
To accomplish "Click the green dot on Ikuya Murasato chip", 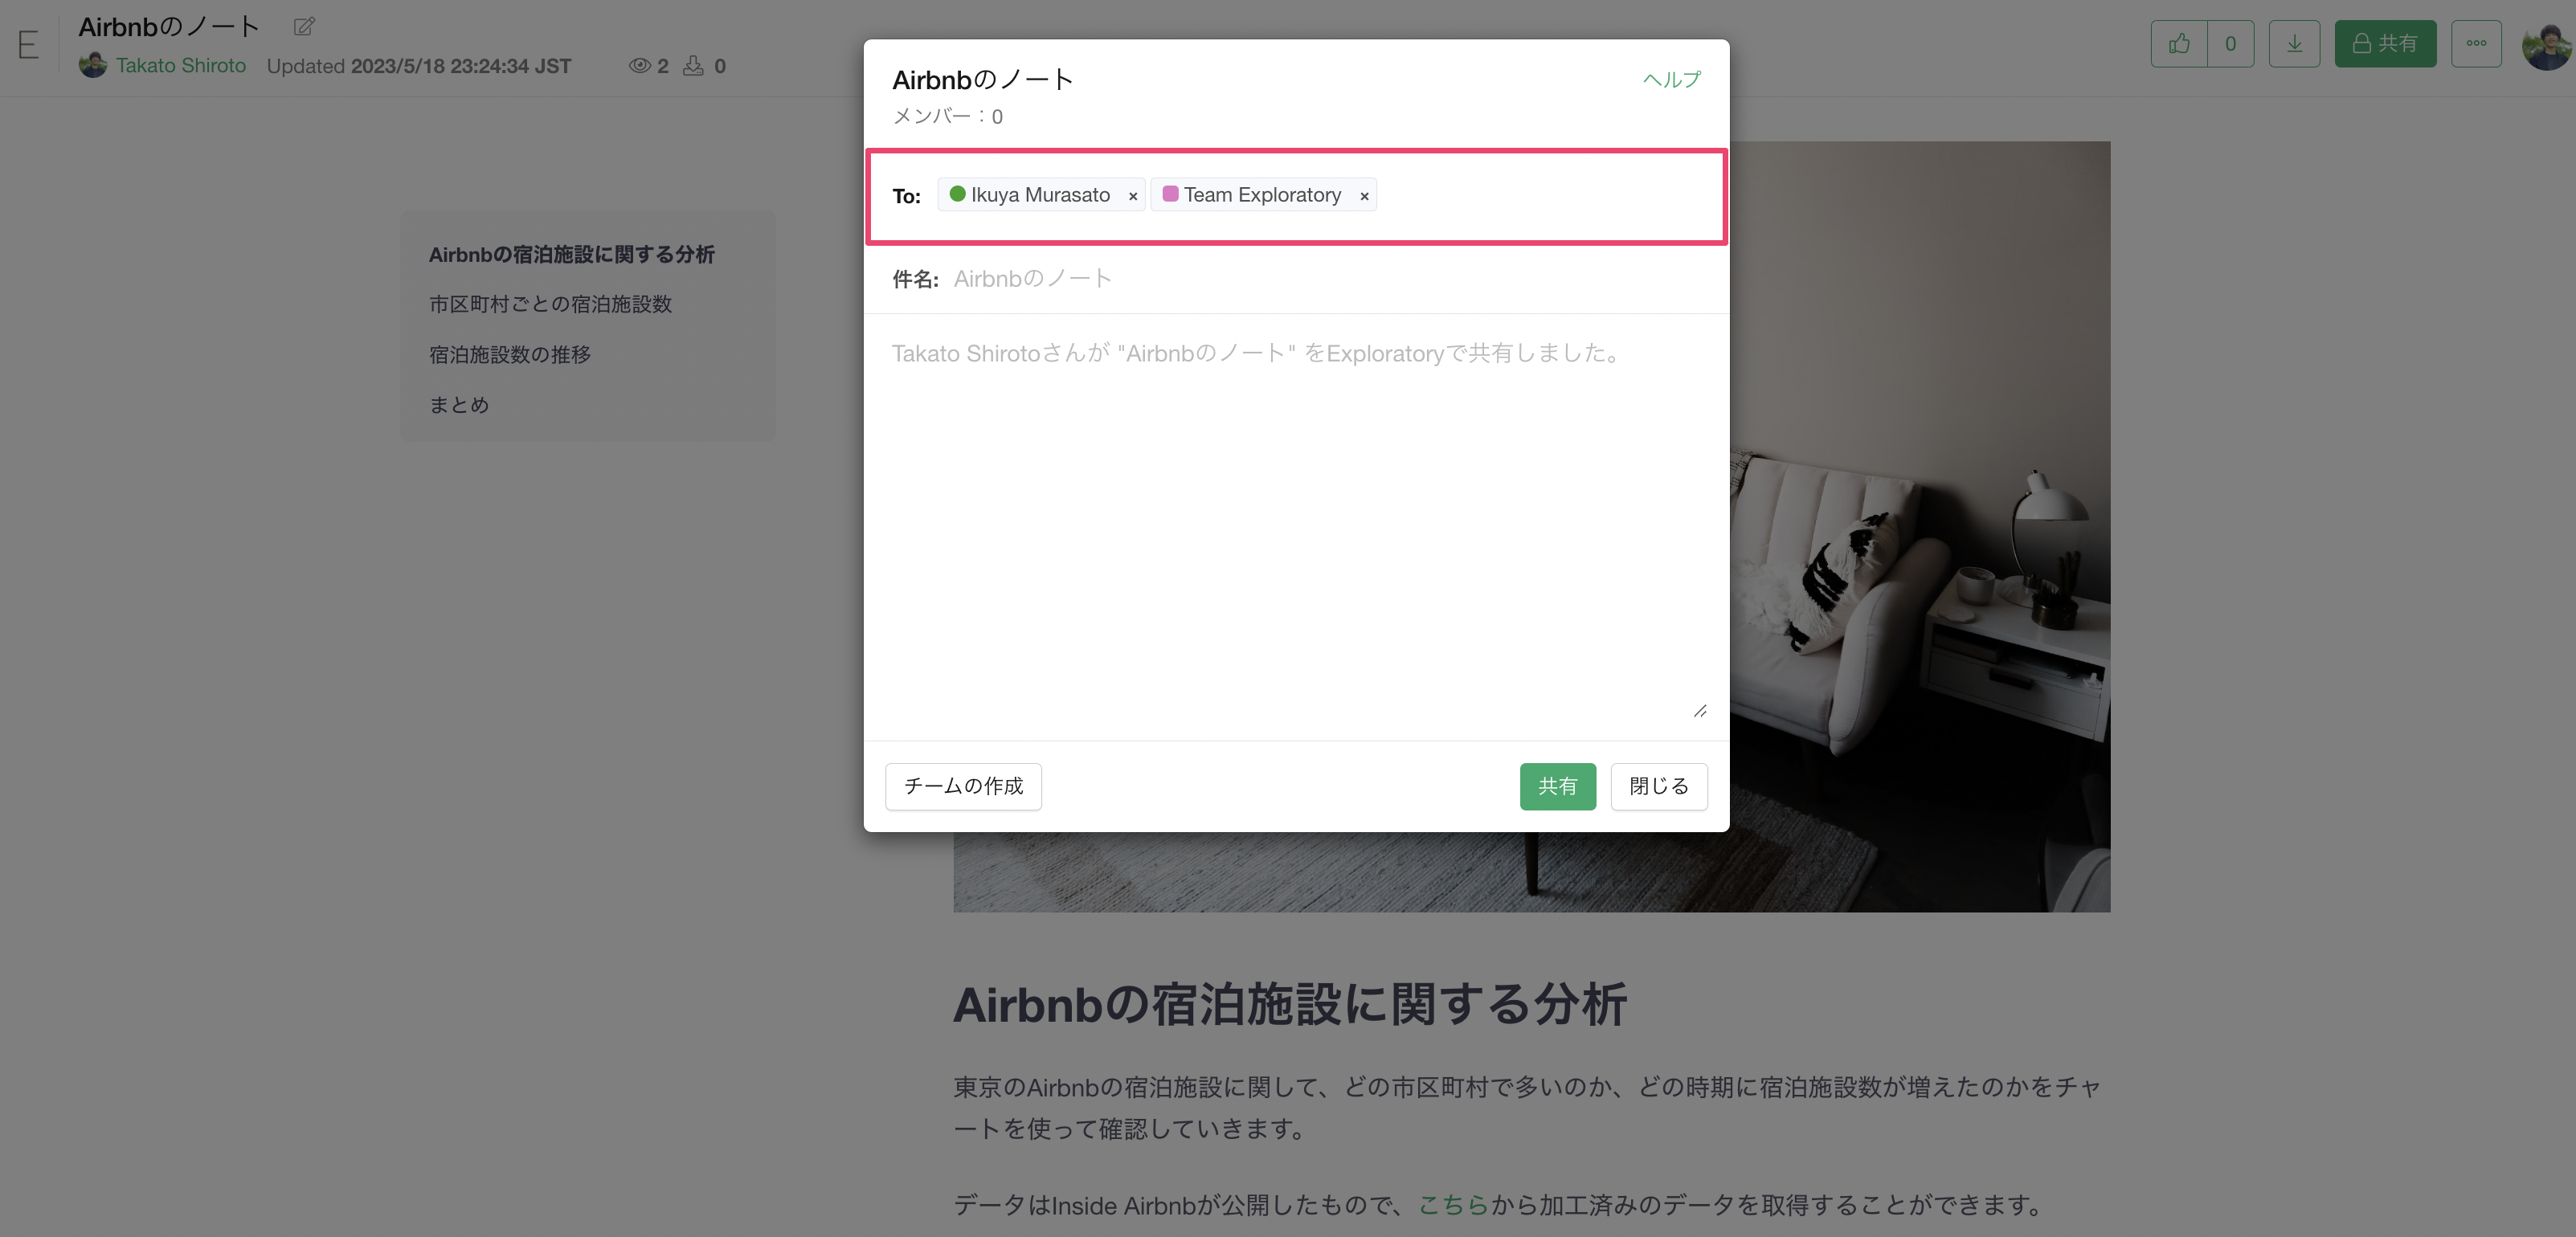I will (957, 194).
